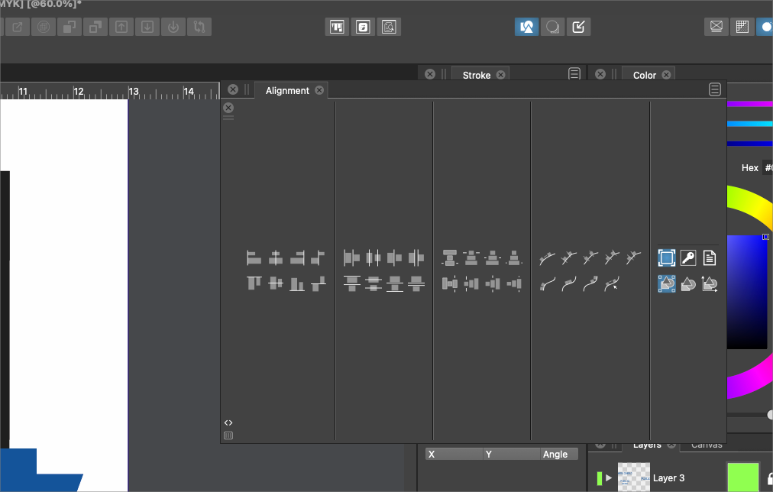Click first align-to-path icon
This screenshot has height=492, width=773.
547,258
